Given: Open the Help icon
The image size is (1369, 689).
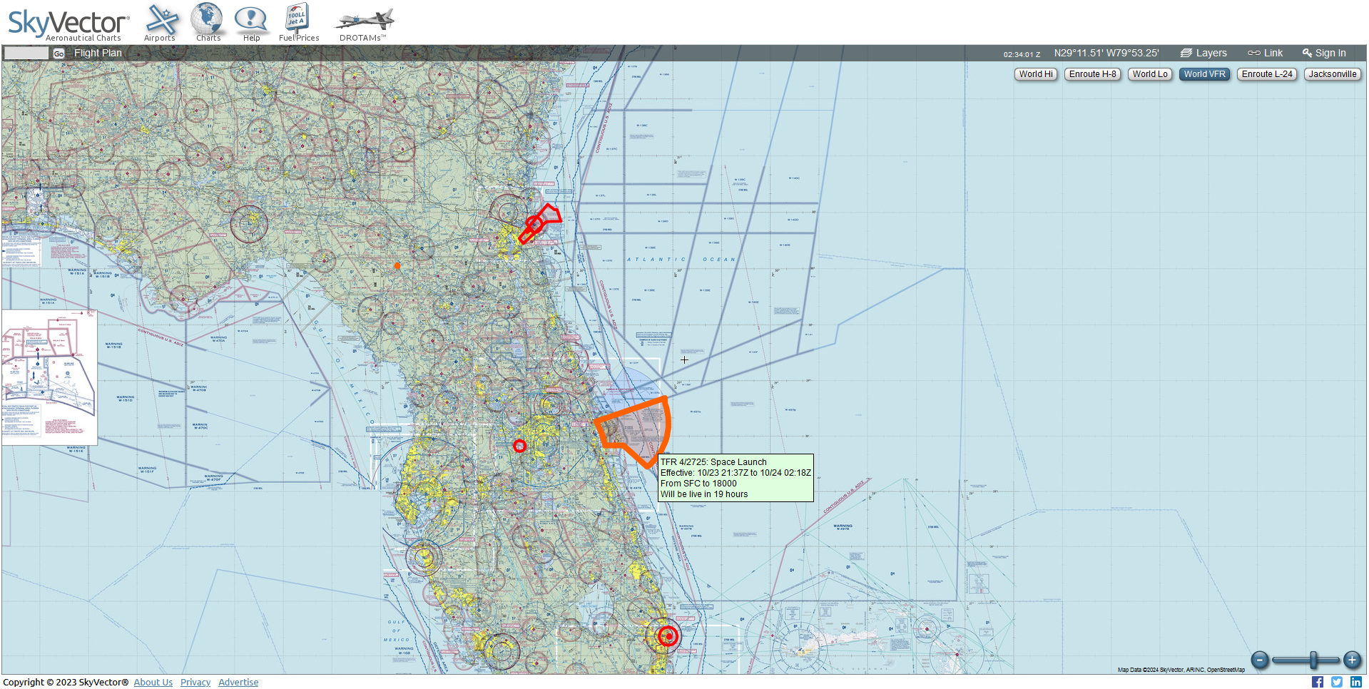Looking at the screenshot, I should click(251, 24).
